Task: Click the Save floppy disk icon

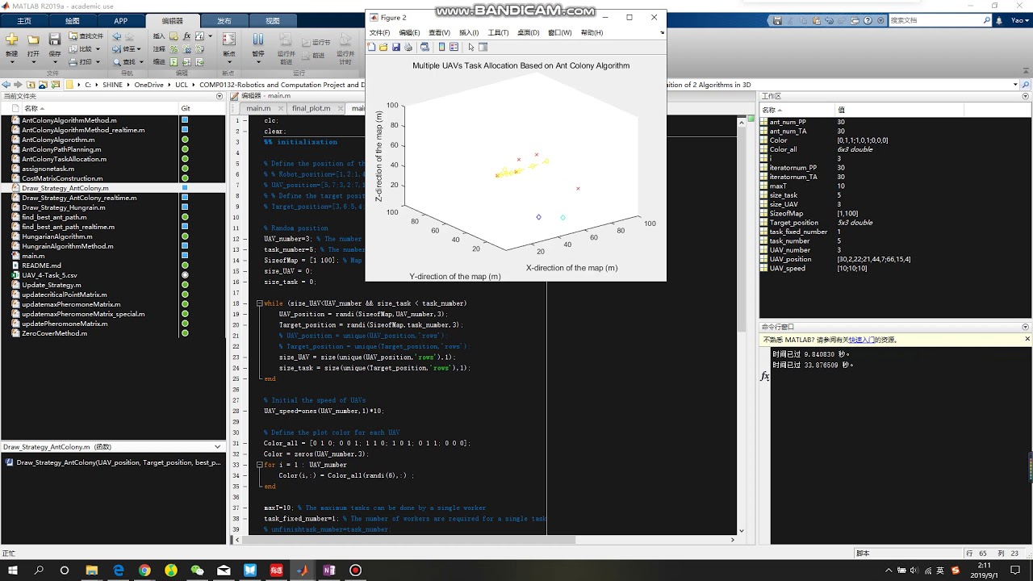Action: (55, 39)
